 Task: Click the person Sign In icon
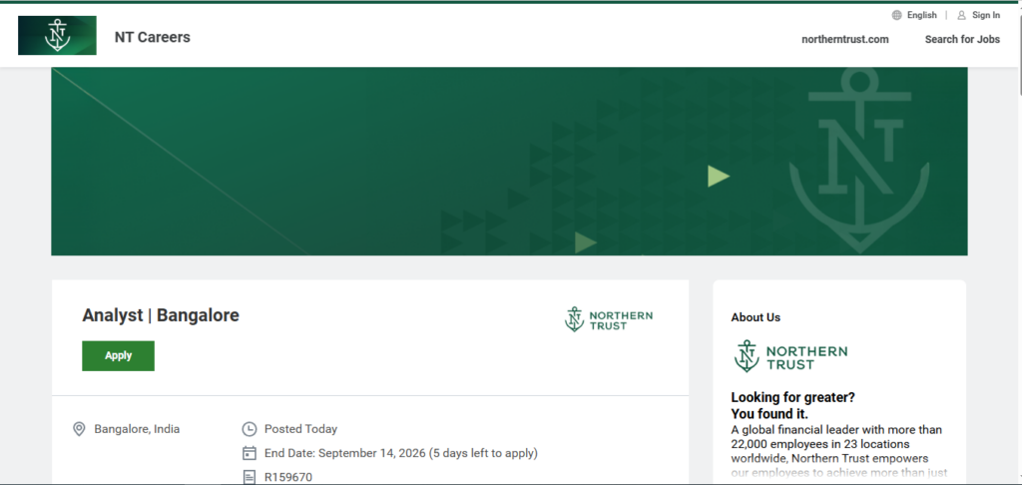point(961,15)
